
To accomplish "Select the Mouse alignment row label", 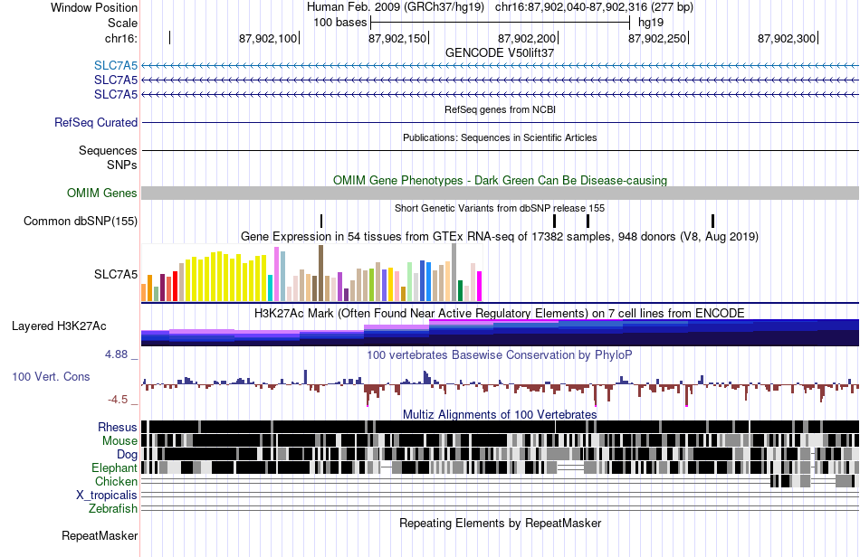I will (119, 441).
